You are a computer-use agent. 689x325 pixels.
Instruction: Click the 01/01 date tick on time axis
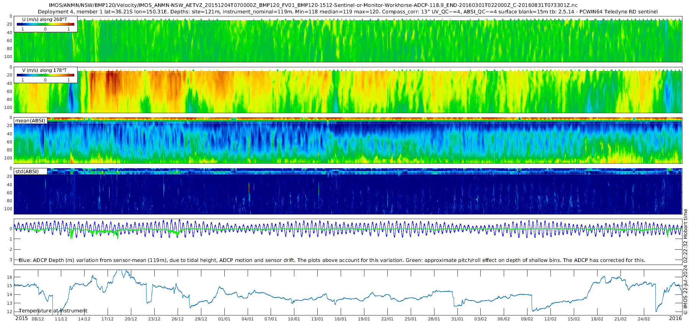[224, 319]
